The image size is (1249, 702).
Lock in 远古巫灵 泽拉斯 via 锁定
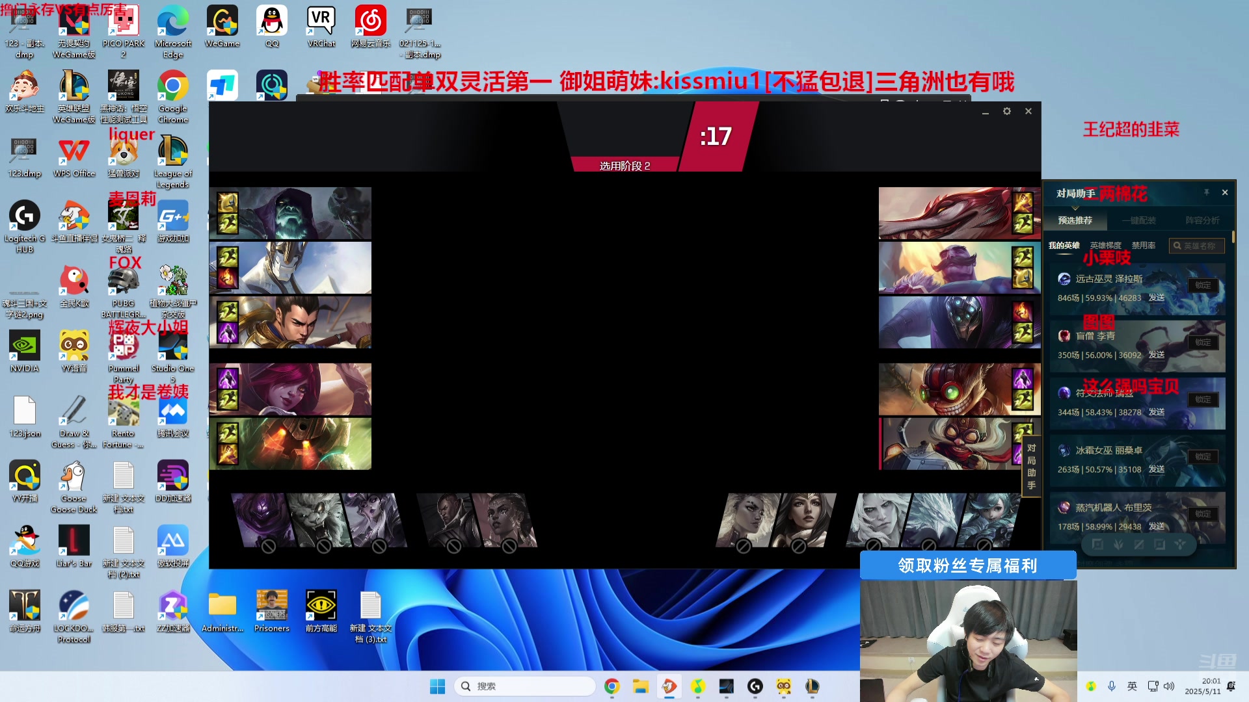click(x=1203, y=285)
